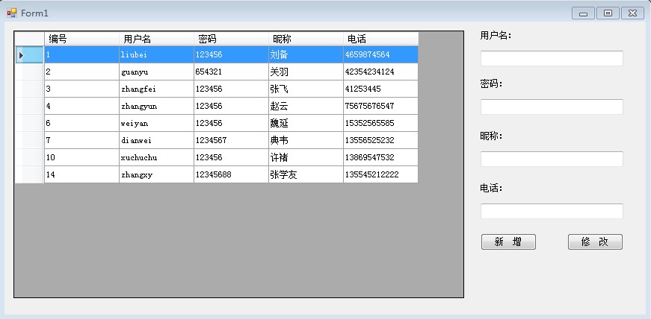Click the grid's top-left select-all corner cell
Viewport: 651px width, 319px height.
pyautogui.click(x=29, y=39)
